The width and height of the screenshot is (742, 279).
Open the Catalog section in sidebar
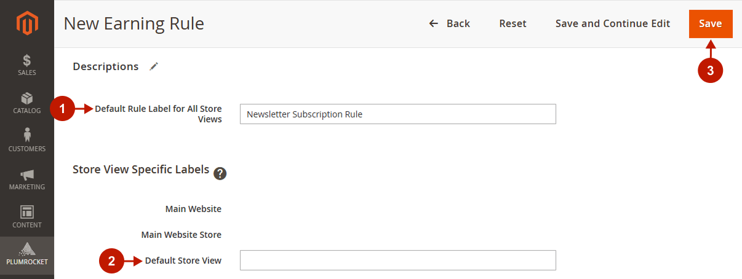click(x=26, y=103)
